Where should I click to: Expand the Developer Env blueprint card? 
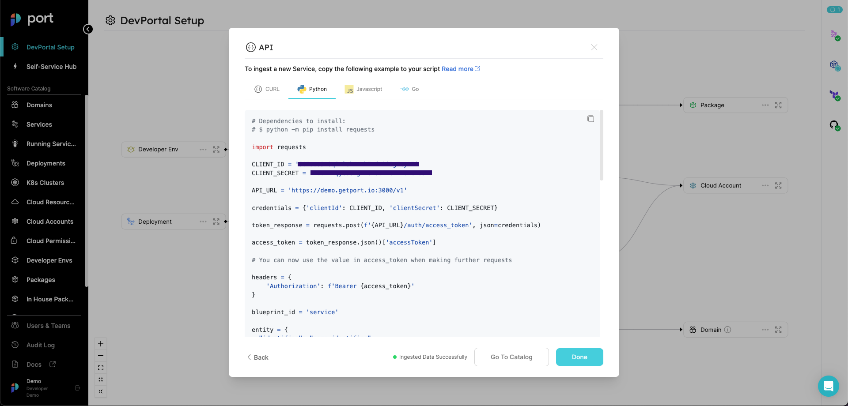[x=216, y=150]
